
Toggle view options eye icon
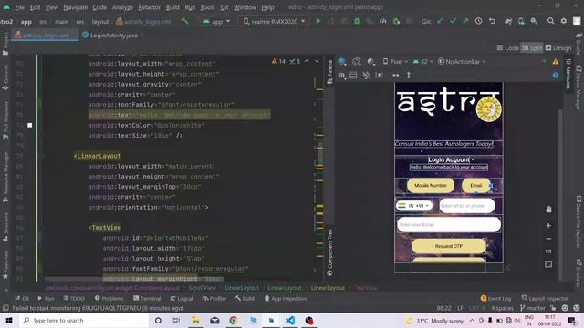pyautogui.click(x=341, y=75)
